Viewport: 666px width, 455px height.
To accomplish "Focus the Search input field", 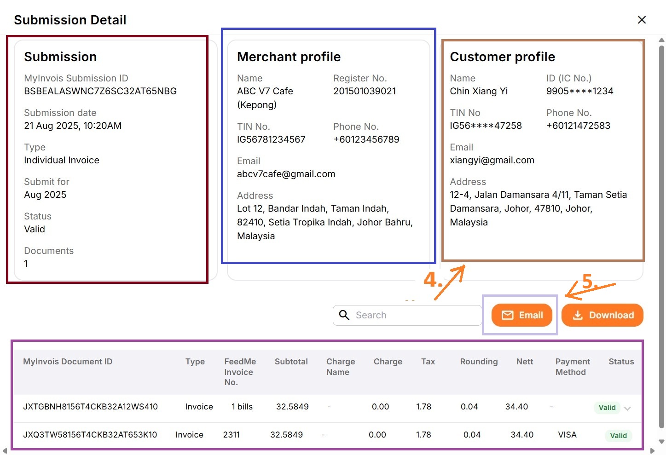I will (414, 315).
